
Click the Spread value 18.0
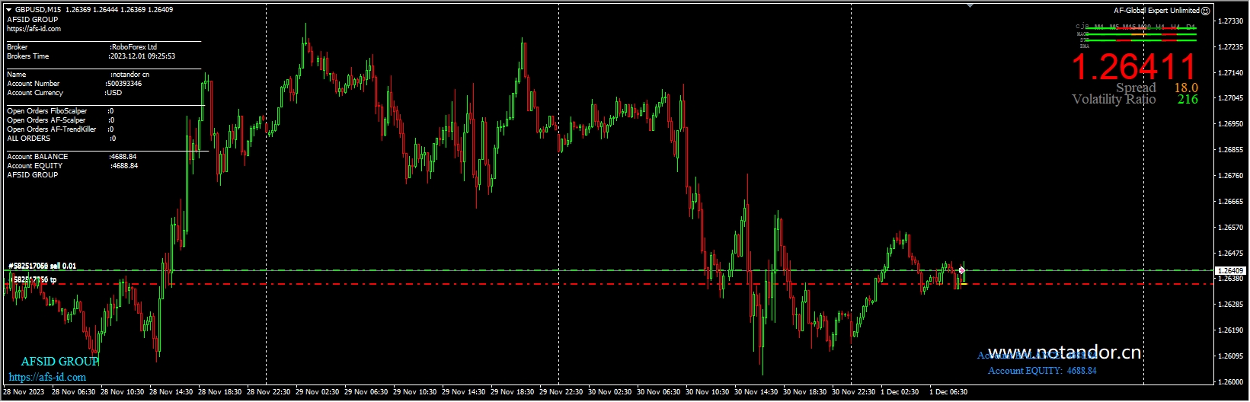click(1185, 88)
